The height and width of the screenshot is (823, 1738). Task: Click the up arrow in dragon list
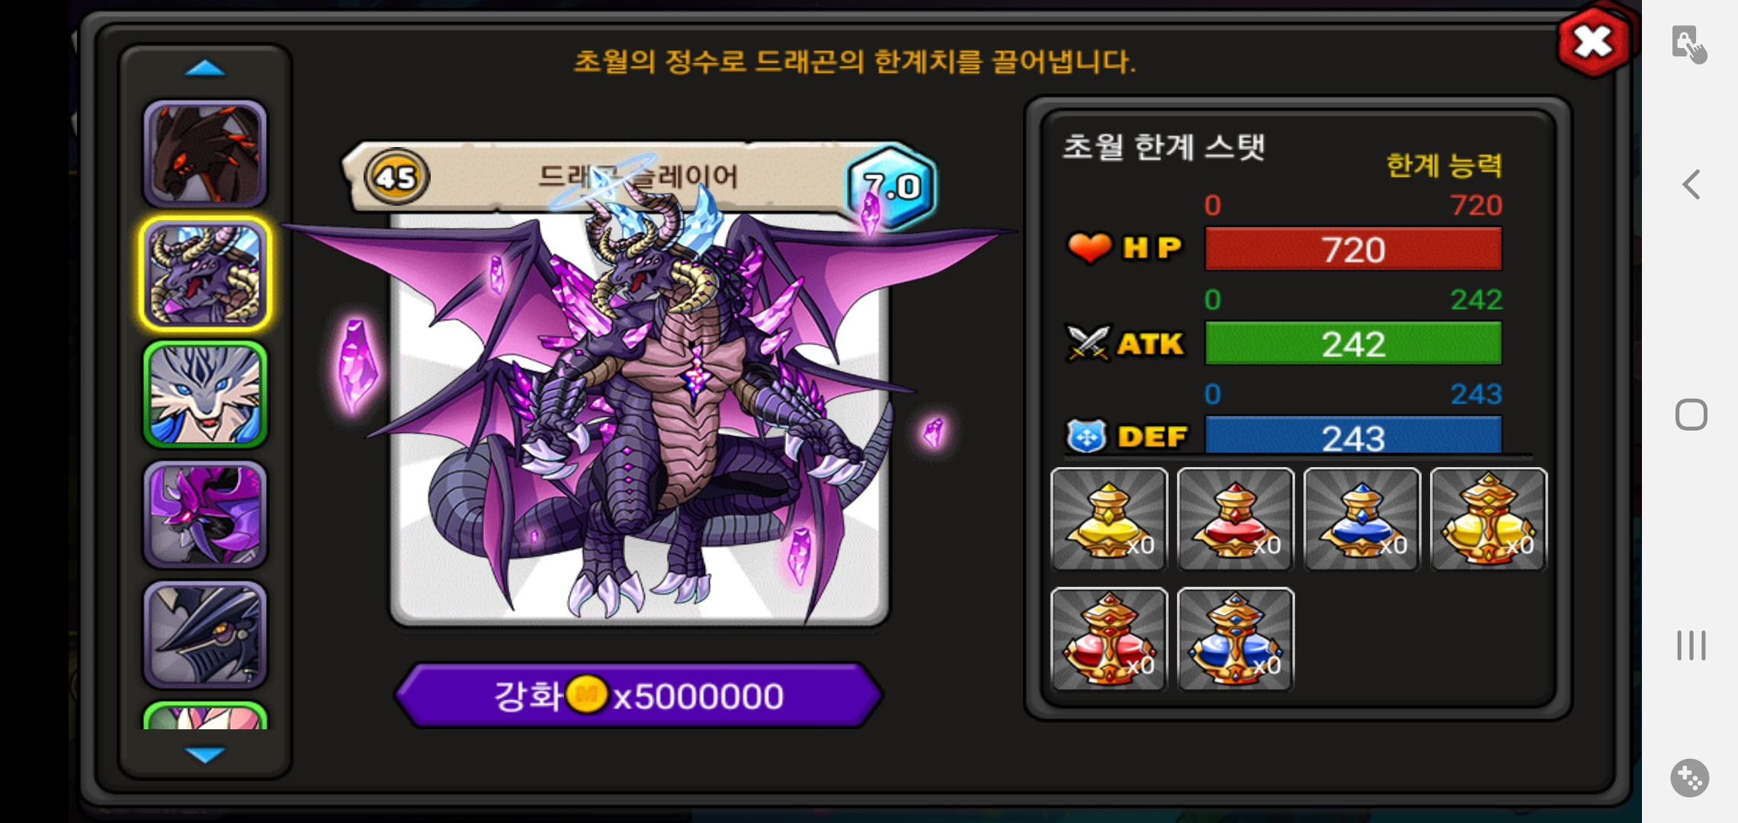coord(205,69)
